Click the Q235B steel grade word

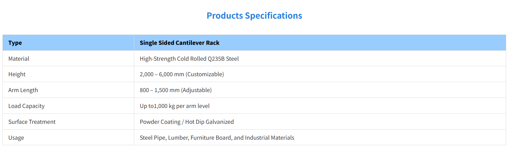pos(216,59)
